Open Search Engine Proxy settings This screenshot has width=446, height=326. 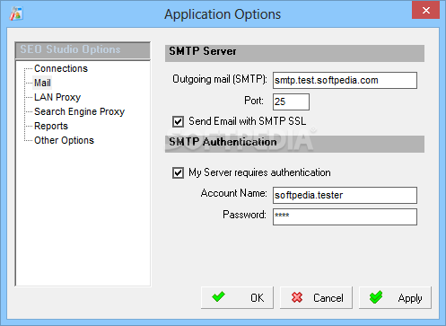click(79, 111)
